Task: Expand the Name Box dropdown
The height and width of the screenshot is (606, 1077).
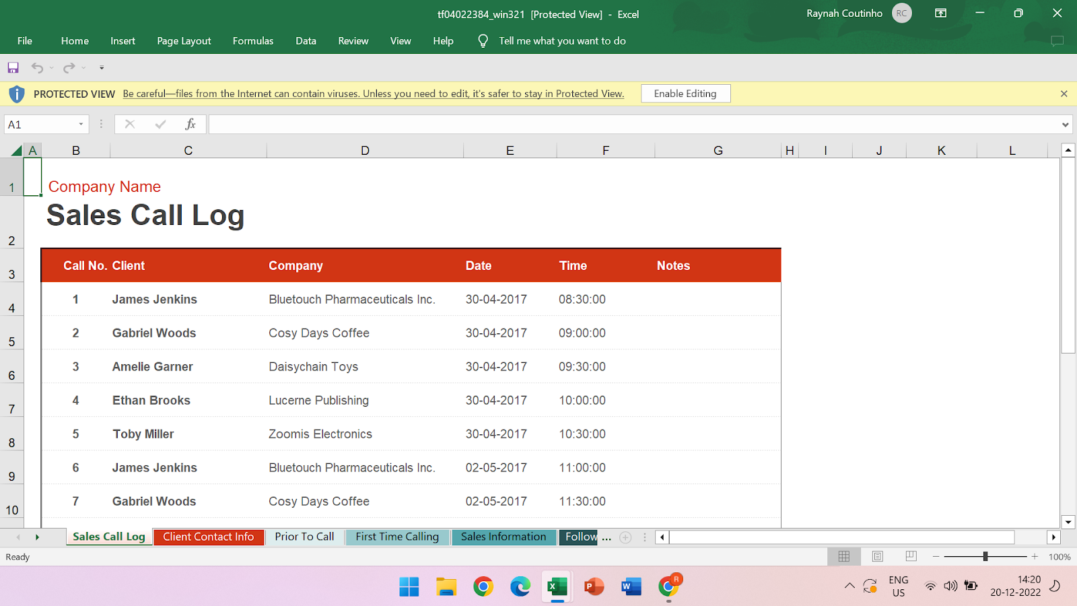Action: click(x=81, y=124)
